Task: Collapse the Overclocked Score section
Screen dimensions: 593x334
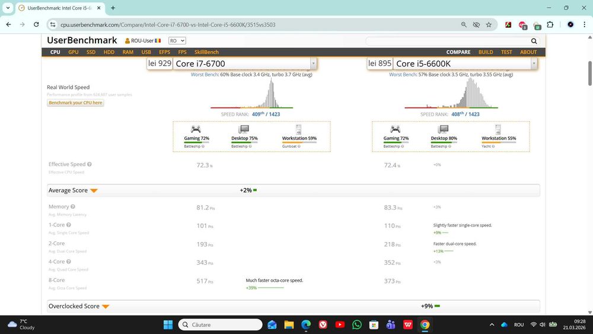Action: 106,306
